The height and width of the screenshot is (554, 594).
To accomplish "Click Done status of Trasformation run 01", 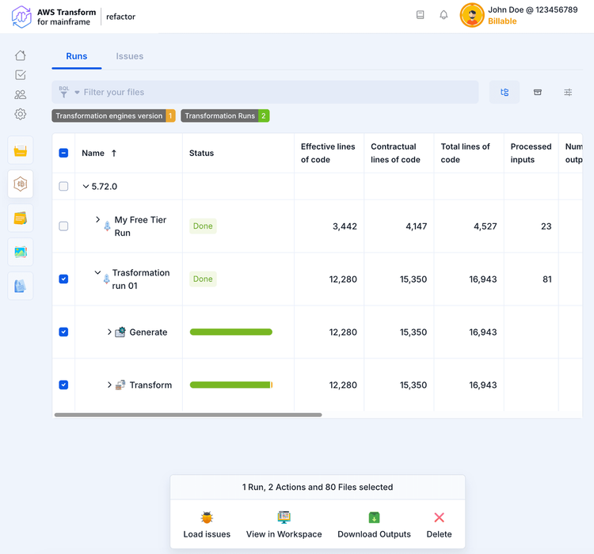I will (203, 279).
